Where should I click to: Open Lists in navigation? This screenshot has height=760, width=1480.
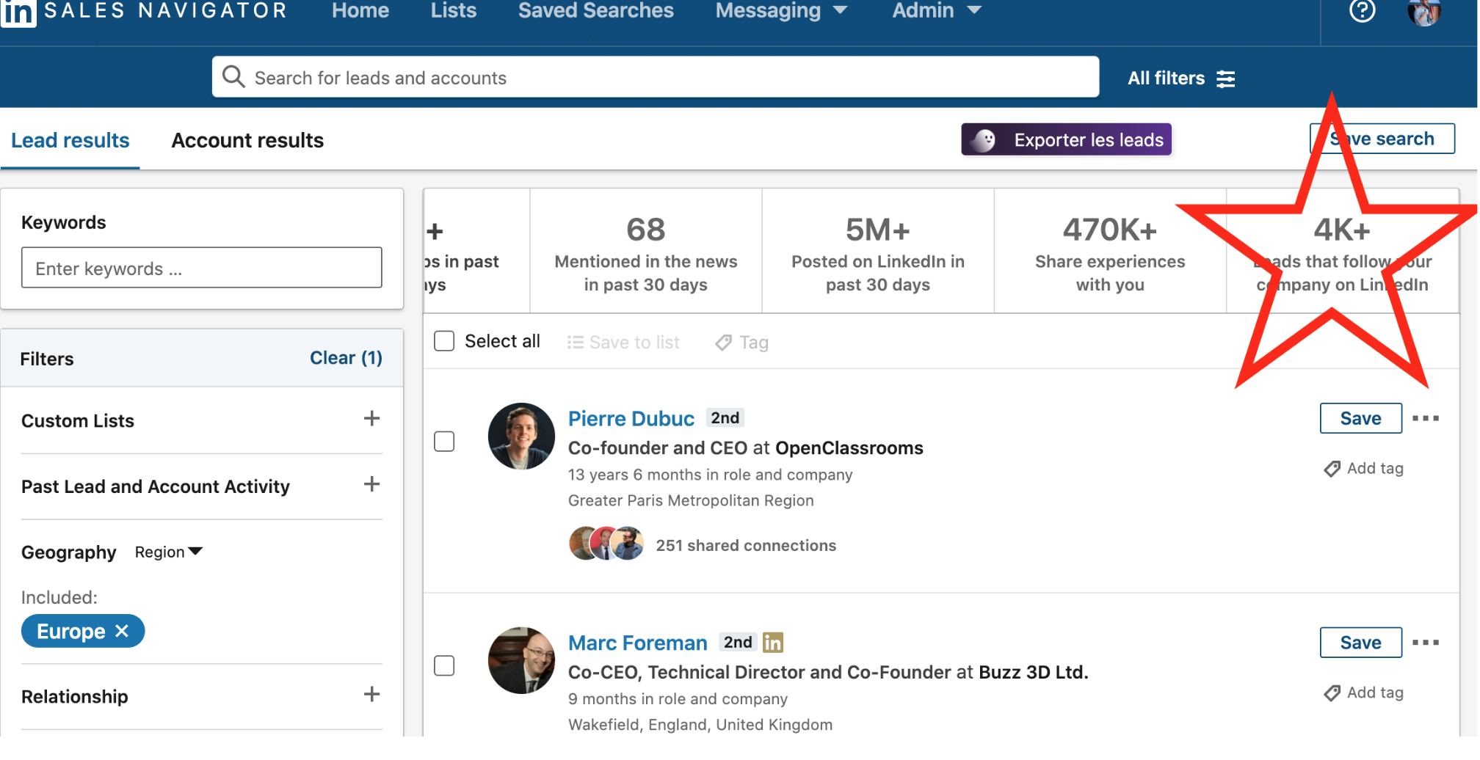[454, 11]
